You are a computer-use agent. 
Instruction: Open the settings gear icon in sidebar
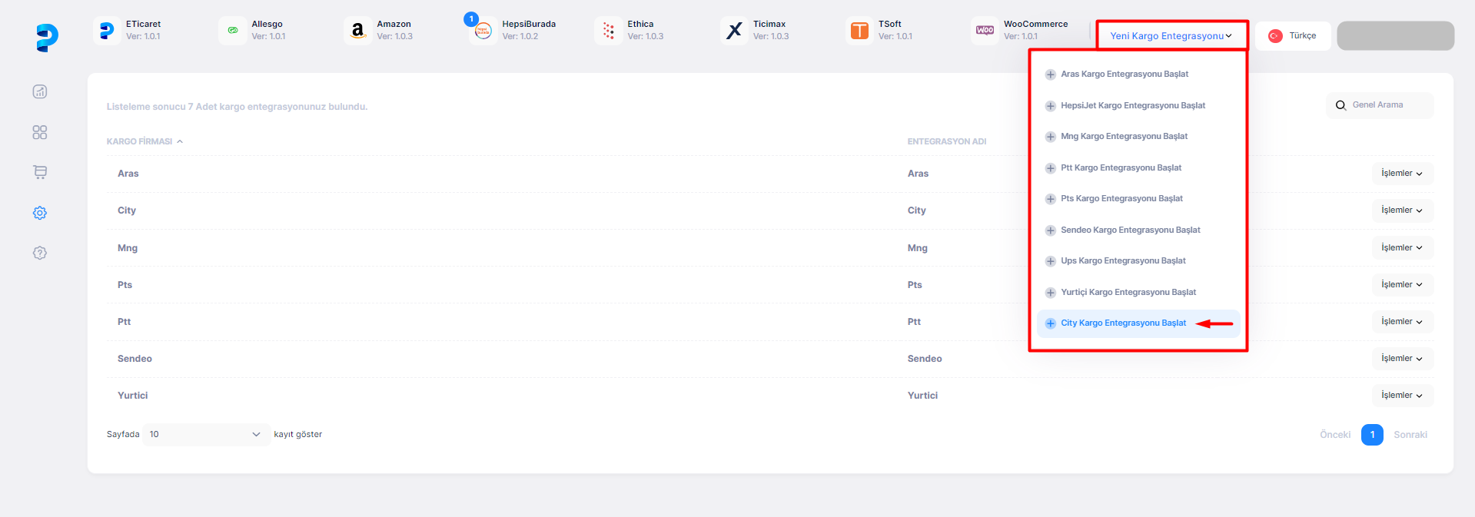pos(40,213)
